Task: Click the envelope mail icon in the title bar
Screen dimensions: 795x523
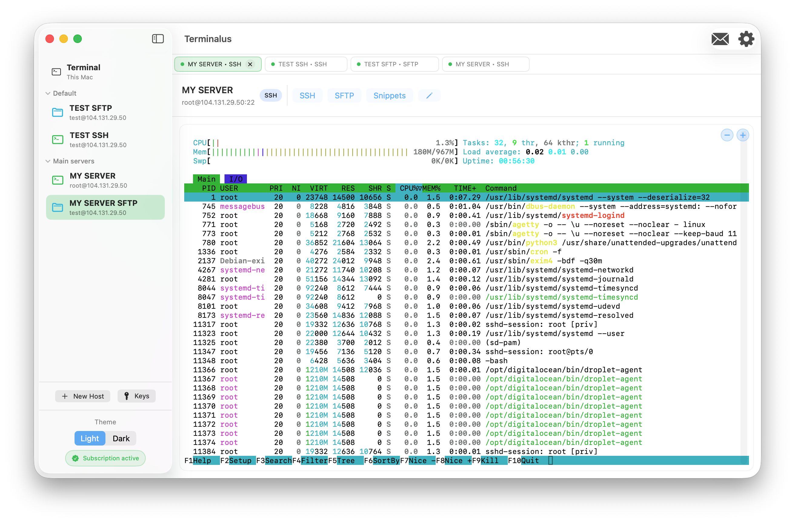Action: point(720,39)
